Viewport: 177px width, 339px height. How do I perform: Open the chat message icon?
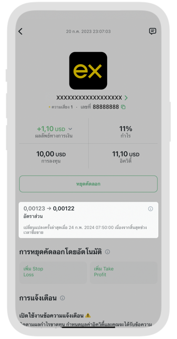pyautogui.click(x=153, y=31)
